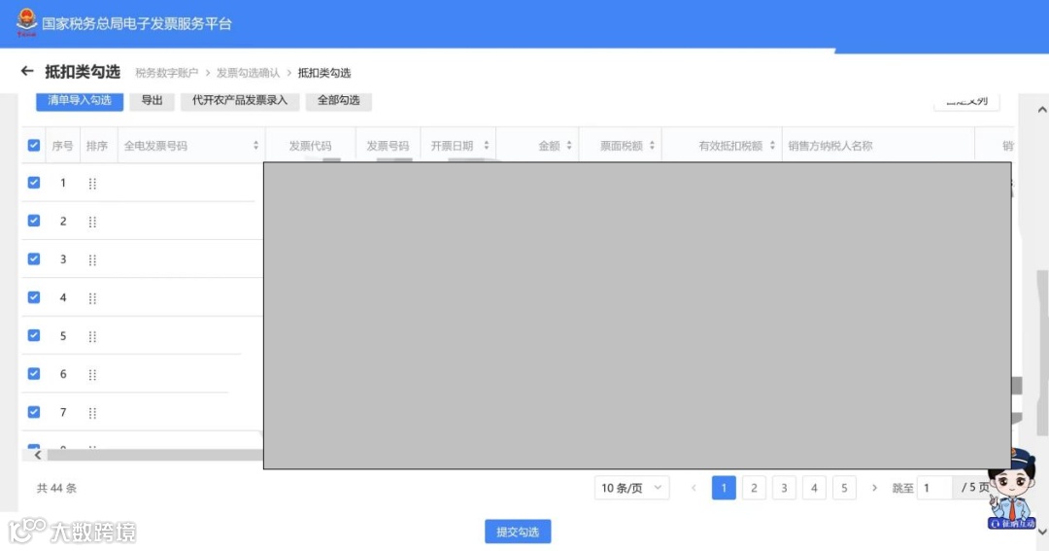Uncheck the checkbox for row 4
1049x551 pixels.
(34, 296)
